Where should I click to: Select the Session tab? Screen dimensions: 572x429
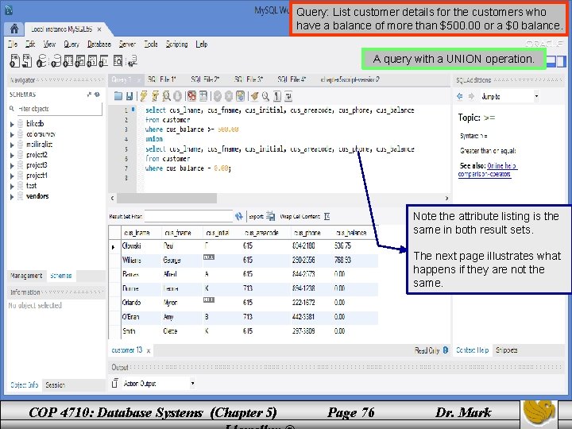pyautogui.click(x=55, y=385)
